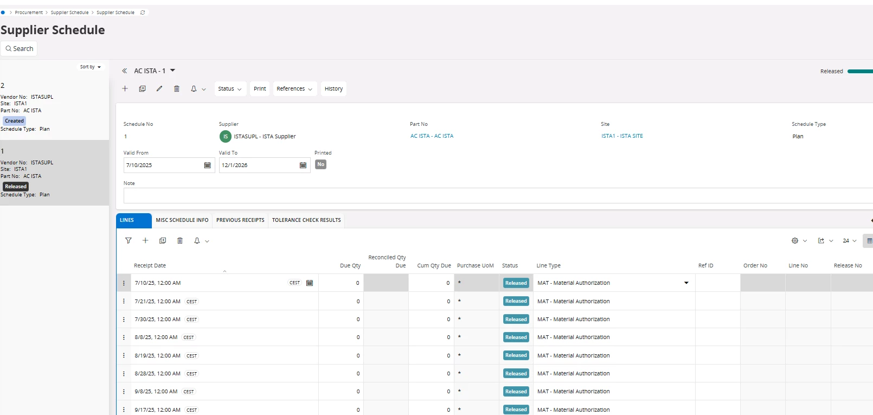873x415 pixels.
Task: Open the Valid From calendar picker
Action: (207, 165)
